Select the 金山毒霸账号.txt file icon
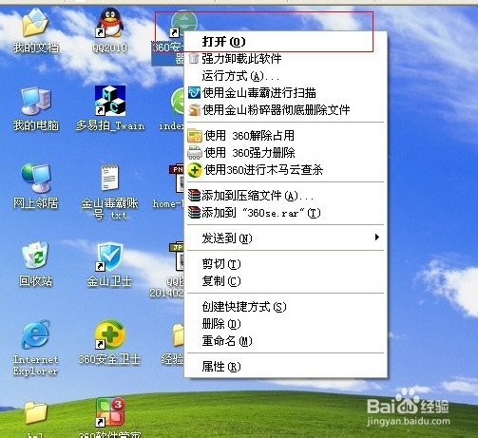The width and height of the screenshot is (478, 438). [x=110, y=178]
